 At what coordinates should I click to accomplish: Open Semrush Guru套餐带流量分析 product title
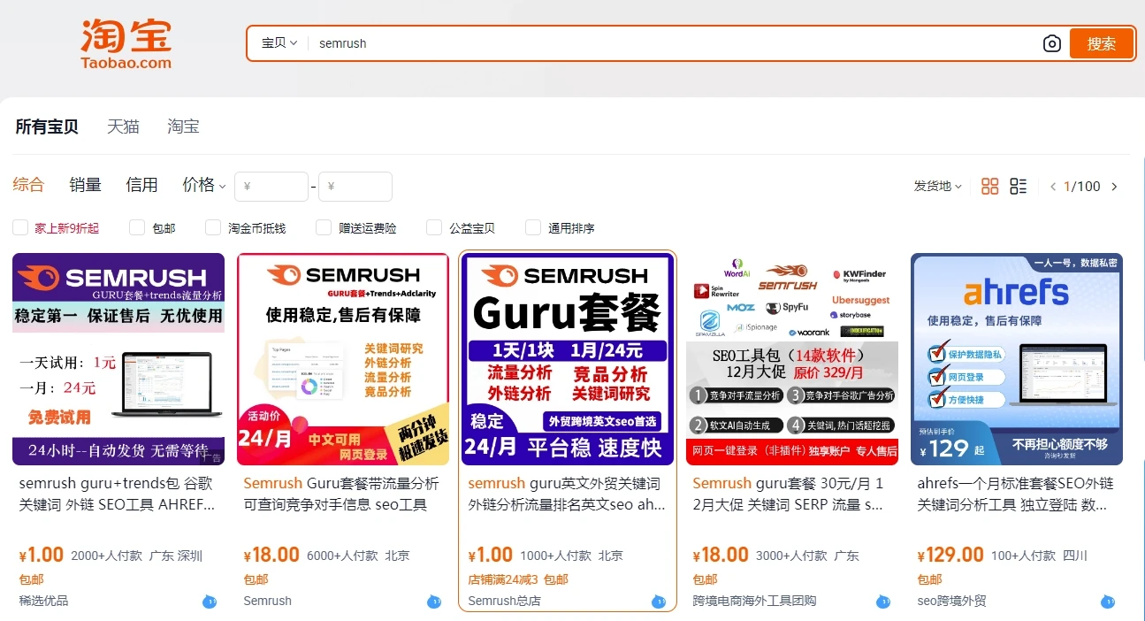tap(341, 494)
